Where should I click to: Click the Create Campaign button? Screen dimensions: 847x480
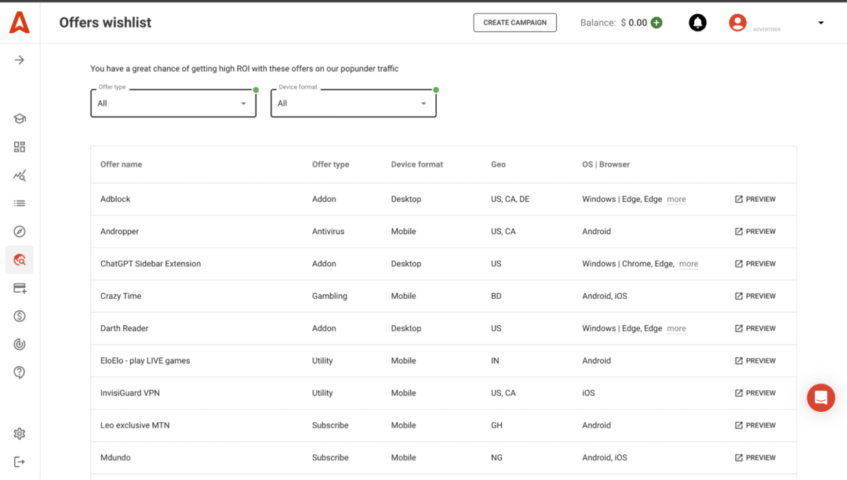tap(514, 23)
